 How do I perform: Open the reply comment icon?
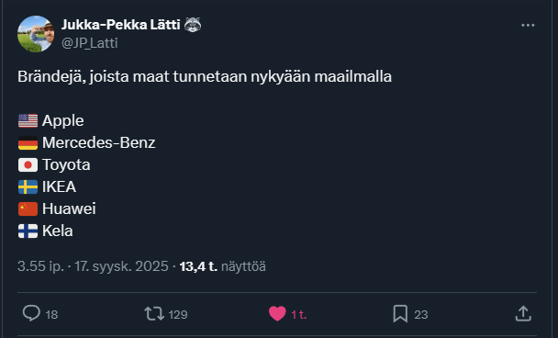coord(31,314)
